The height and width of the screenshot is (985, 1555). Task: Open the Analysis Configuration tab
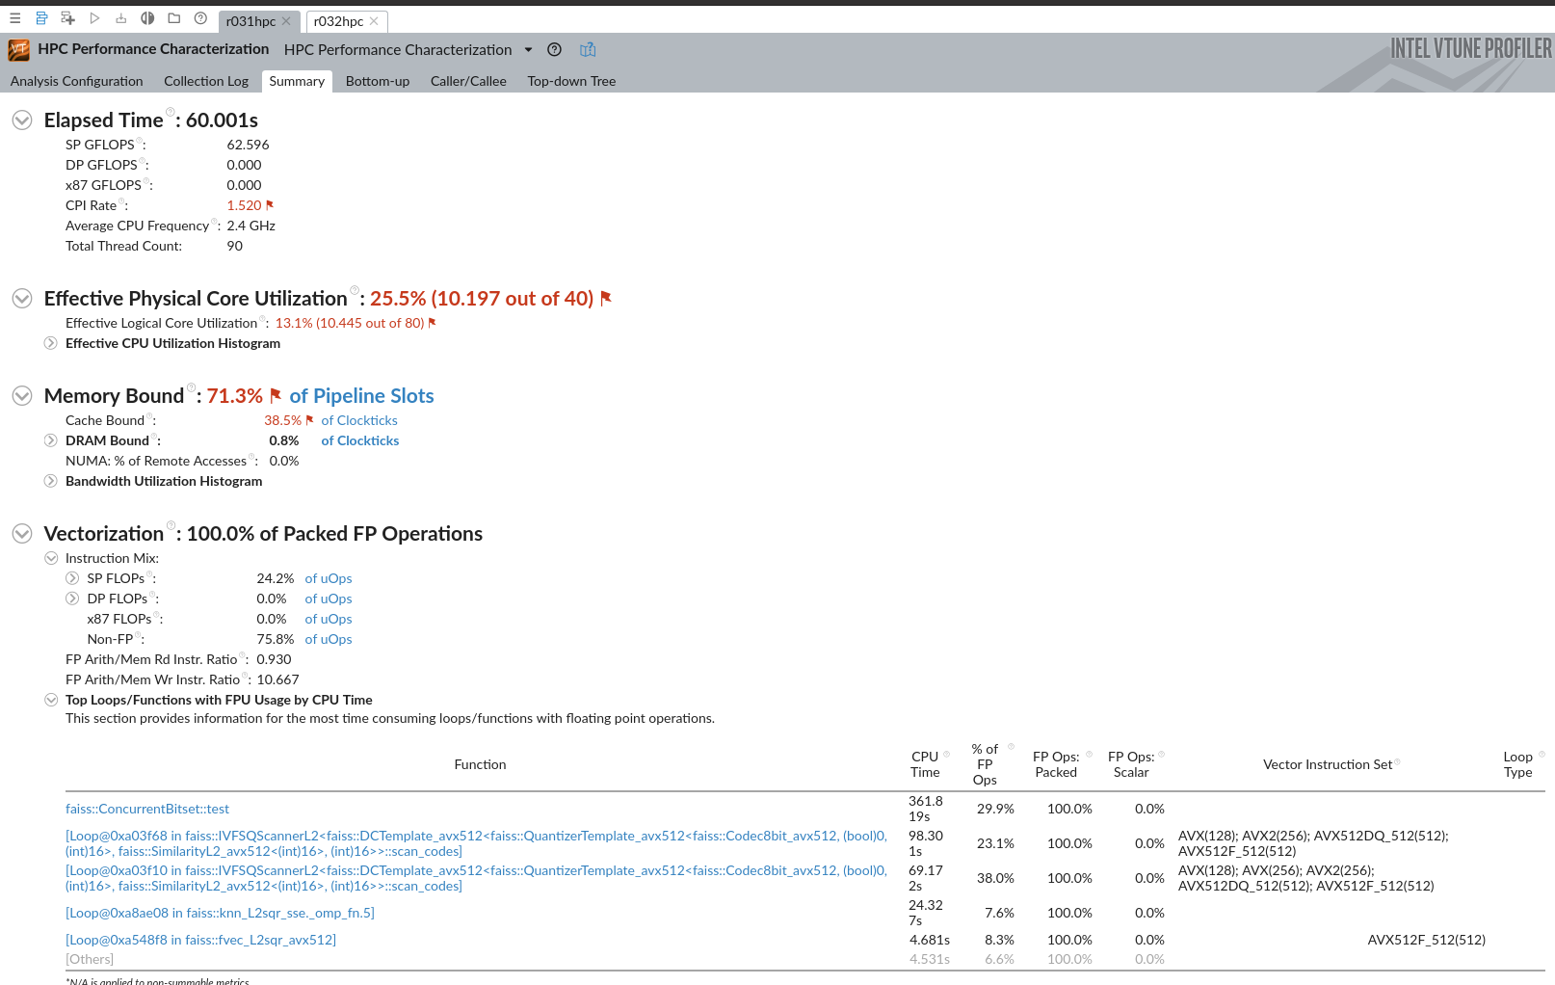click(76, 81)
